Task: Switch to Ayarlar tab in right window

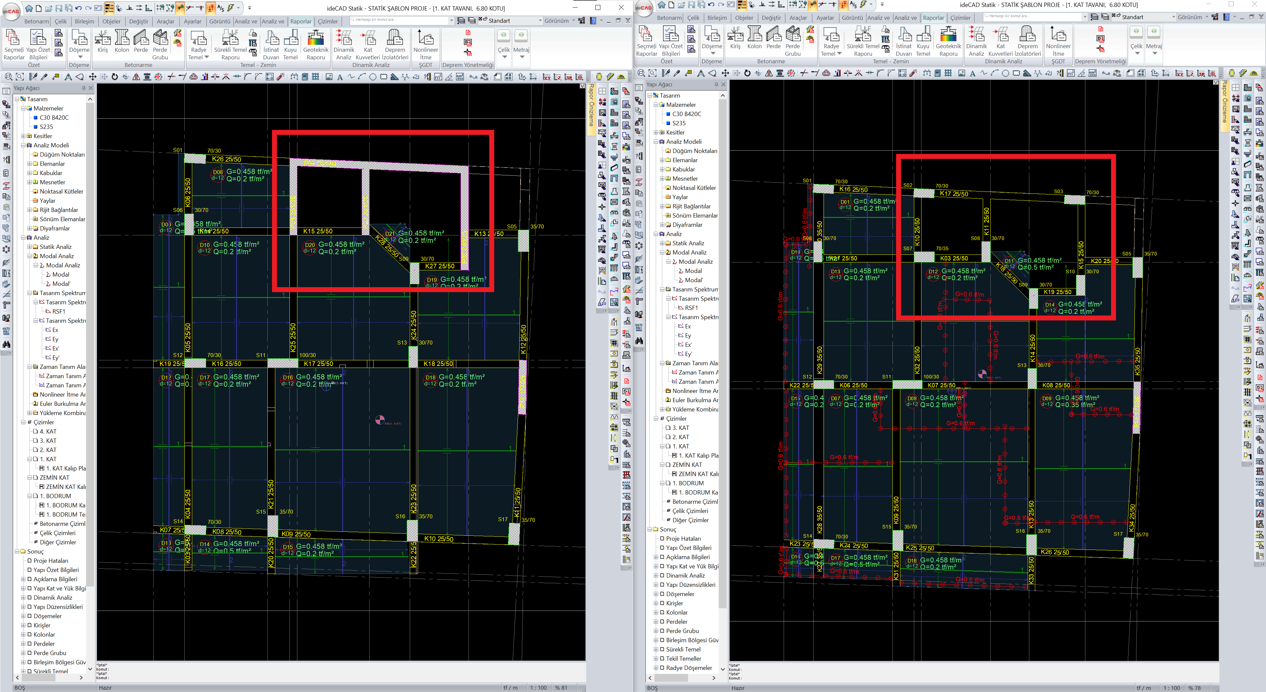Action: pyautogui.click(x=825, y=18)
